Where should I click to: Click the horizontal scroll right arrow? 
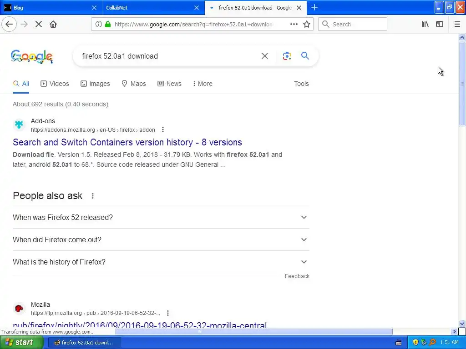(455, 331)
